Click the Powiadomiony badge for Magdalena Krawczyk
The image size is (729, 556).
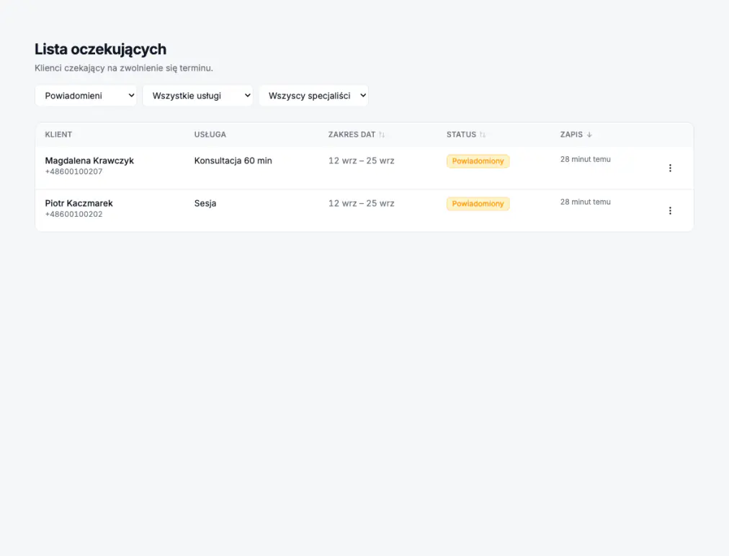coord(478,161)
